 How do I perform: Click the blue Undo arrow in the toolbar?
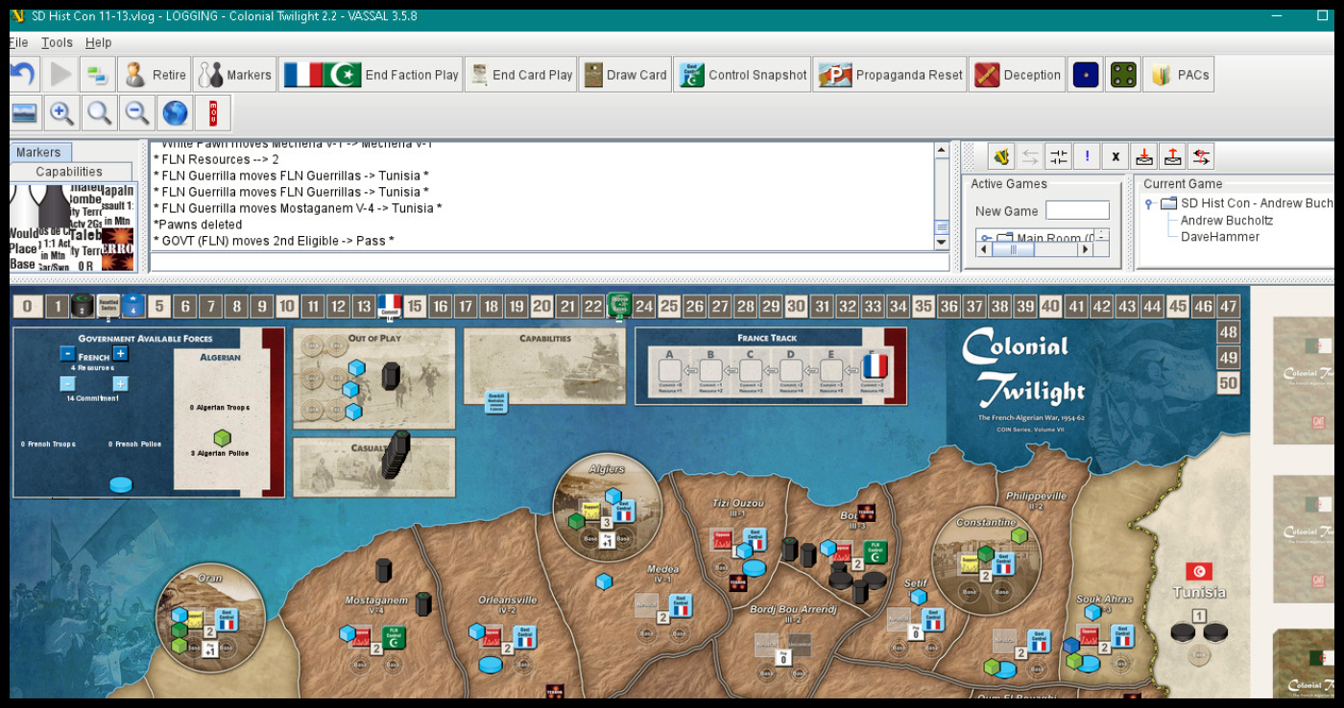[x=22, y=74]
